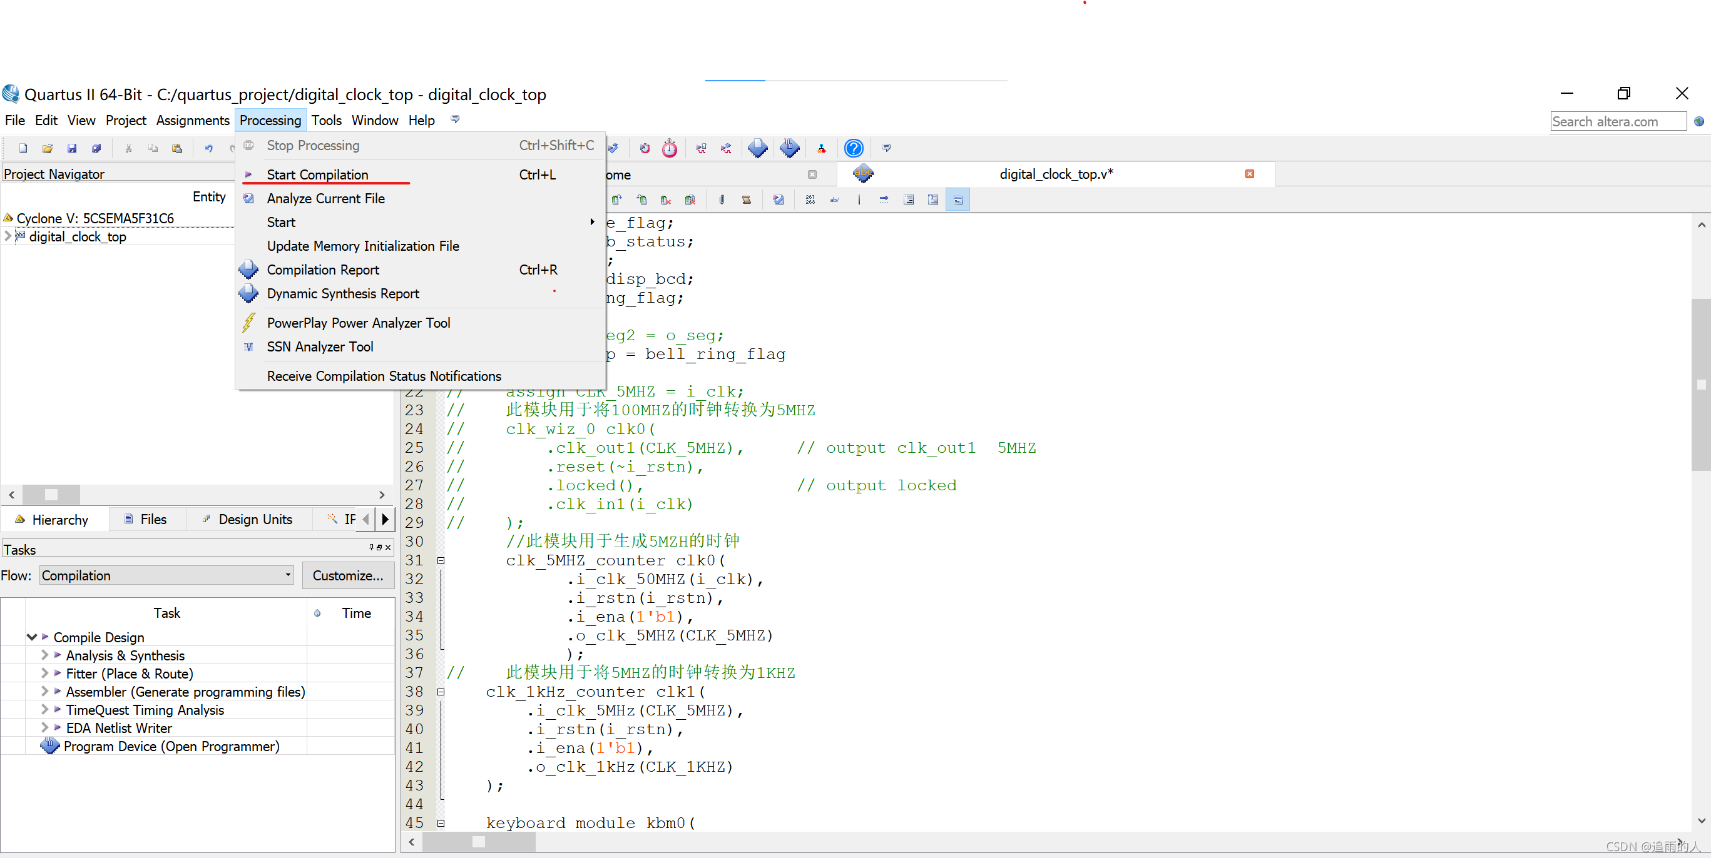Click the Undo arrow toolbar icon

pyautogui.click(x=208, y=148)
